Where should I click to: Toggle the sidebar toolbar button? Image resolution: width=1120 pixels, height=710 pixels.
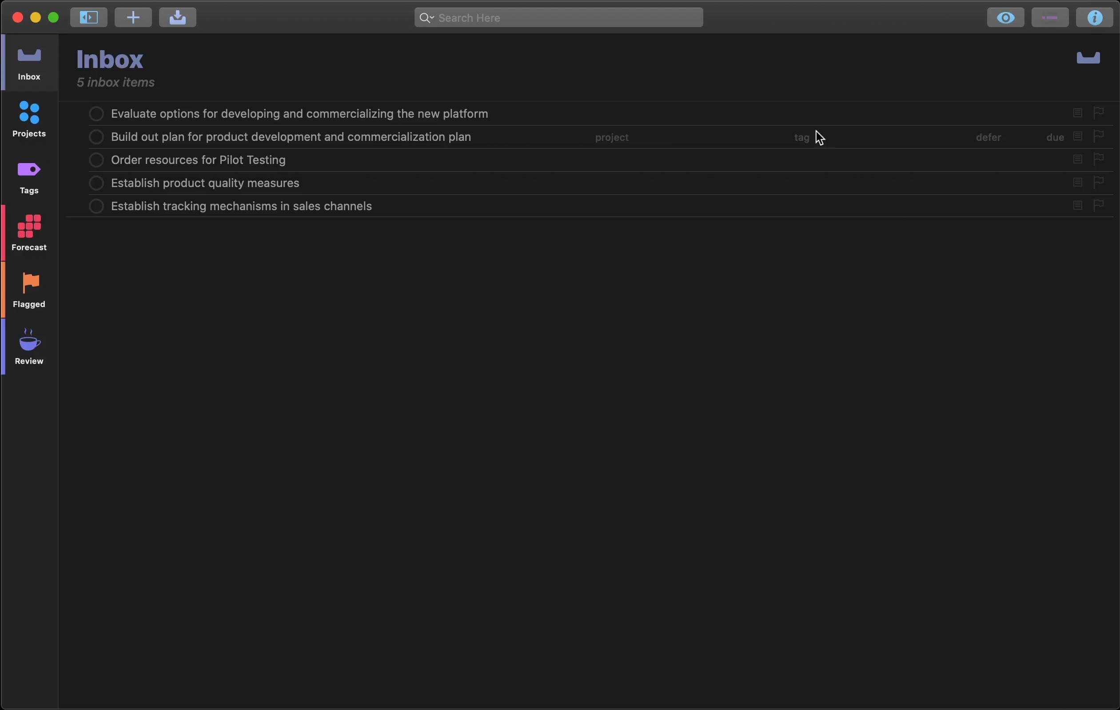pos(88,18)
